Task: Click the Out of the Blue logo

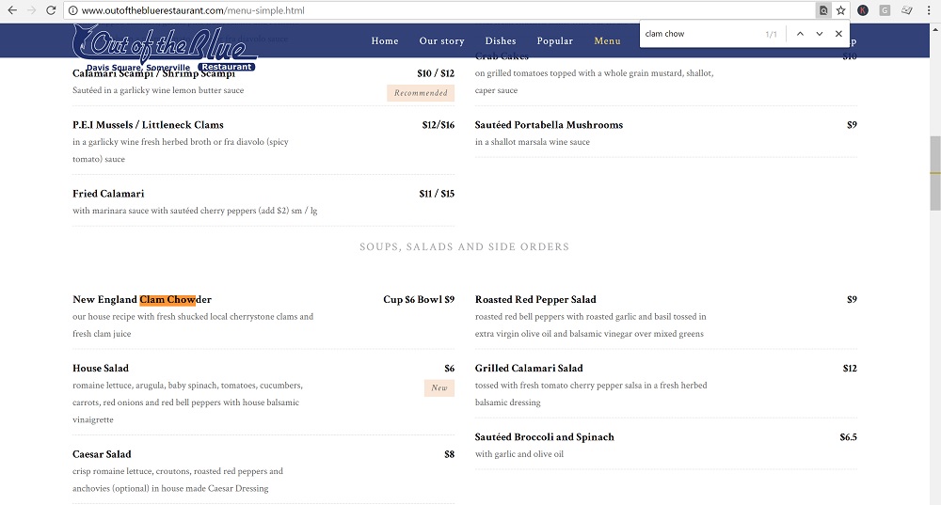Action: click(x=165, y=48)
